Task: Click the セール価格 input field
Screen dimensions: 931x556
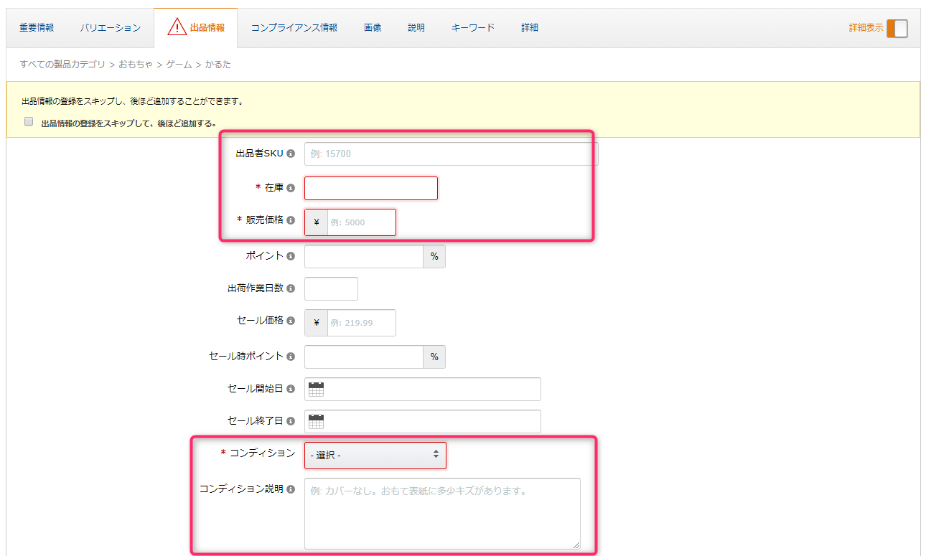Action: (361, 323)
